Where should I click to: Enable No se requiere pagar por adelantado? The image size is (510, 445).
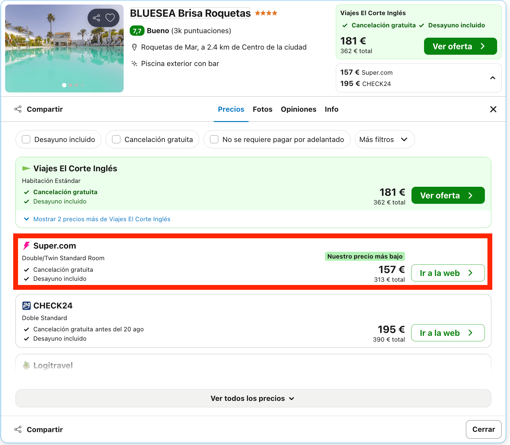214,139
